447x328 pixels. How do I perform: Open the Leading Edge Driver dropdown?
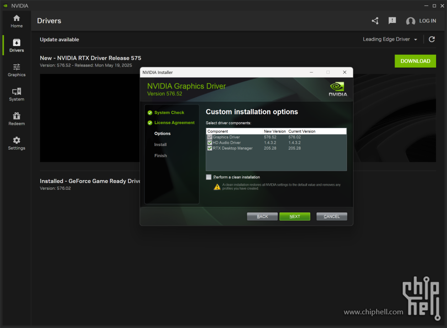coord(390,39)
